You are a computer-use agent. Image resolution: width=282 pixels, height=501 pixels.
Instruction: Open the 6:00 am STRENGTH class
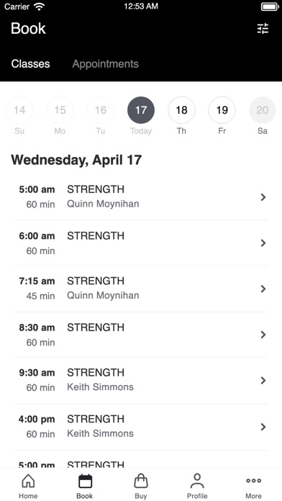[x=141, y=243]
